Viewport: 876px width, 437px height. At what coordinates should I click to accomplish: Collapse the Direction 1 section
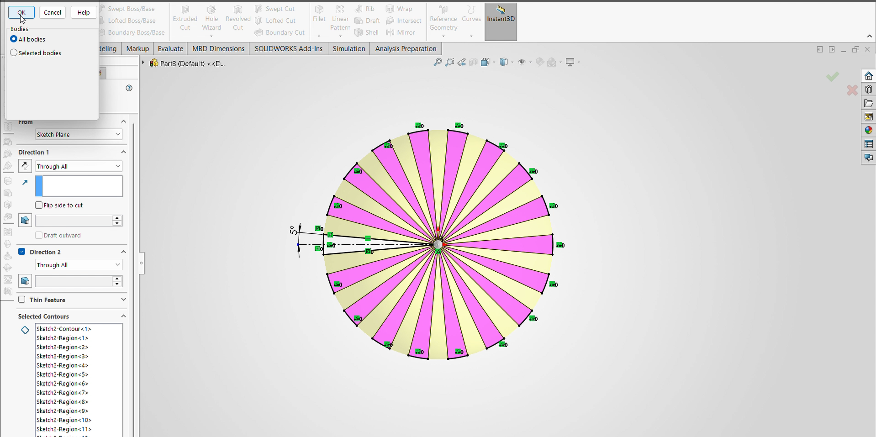click(x=123, y=152)
